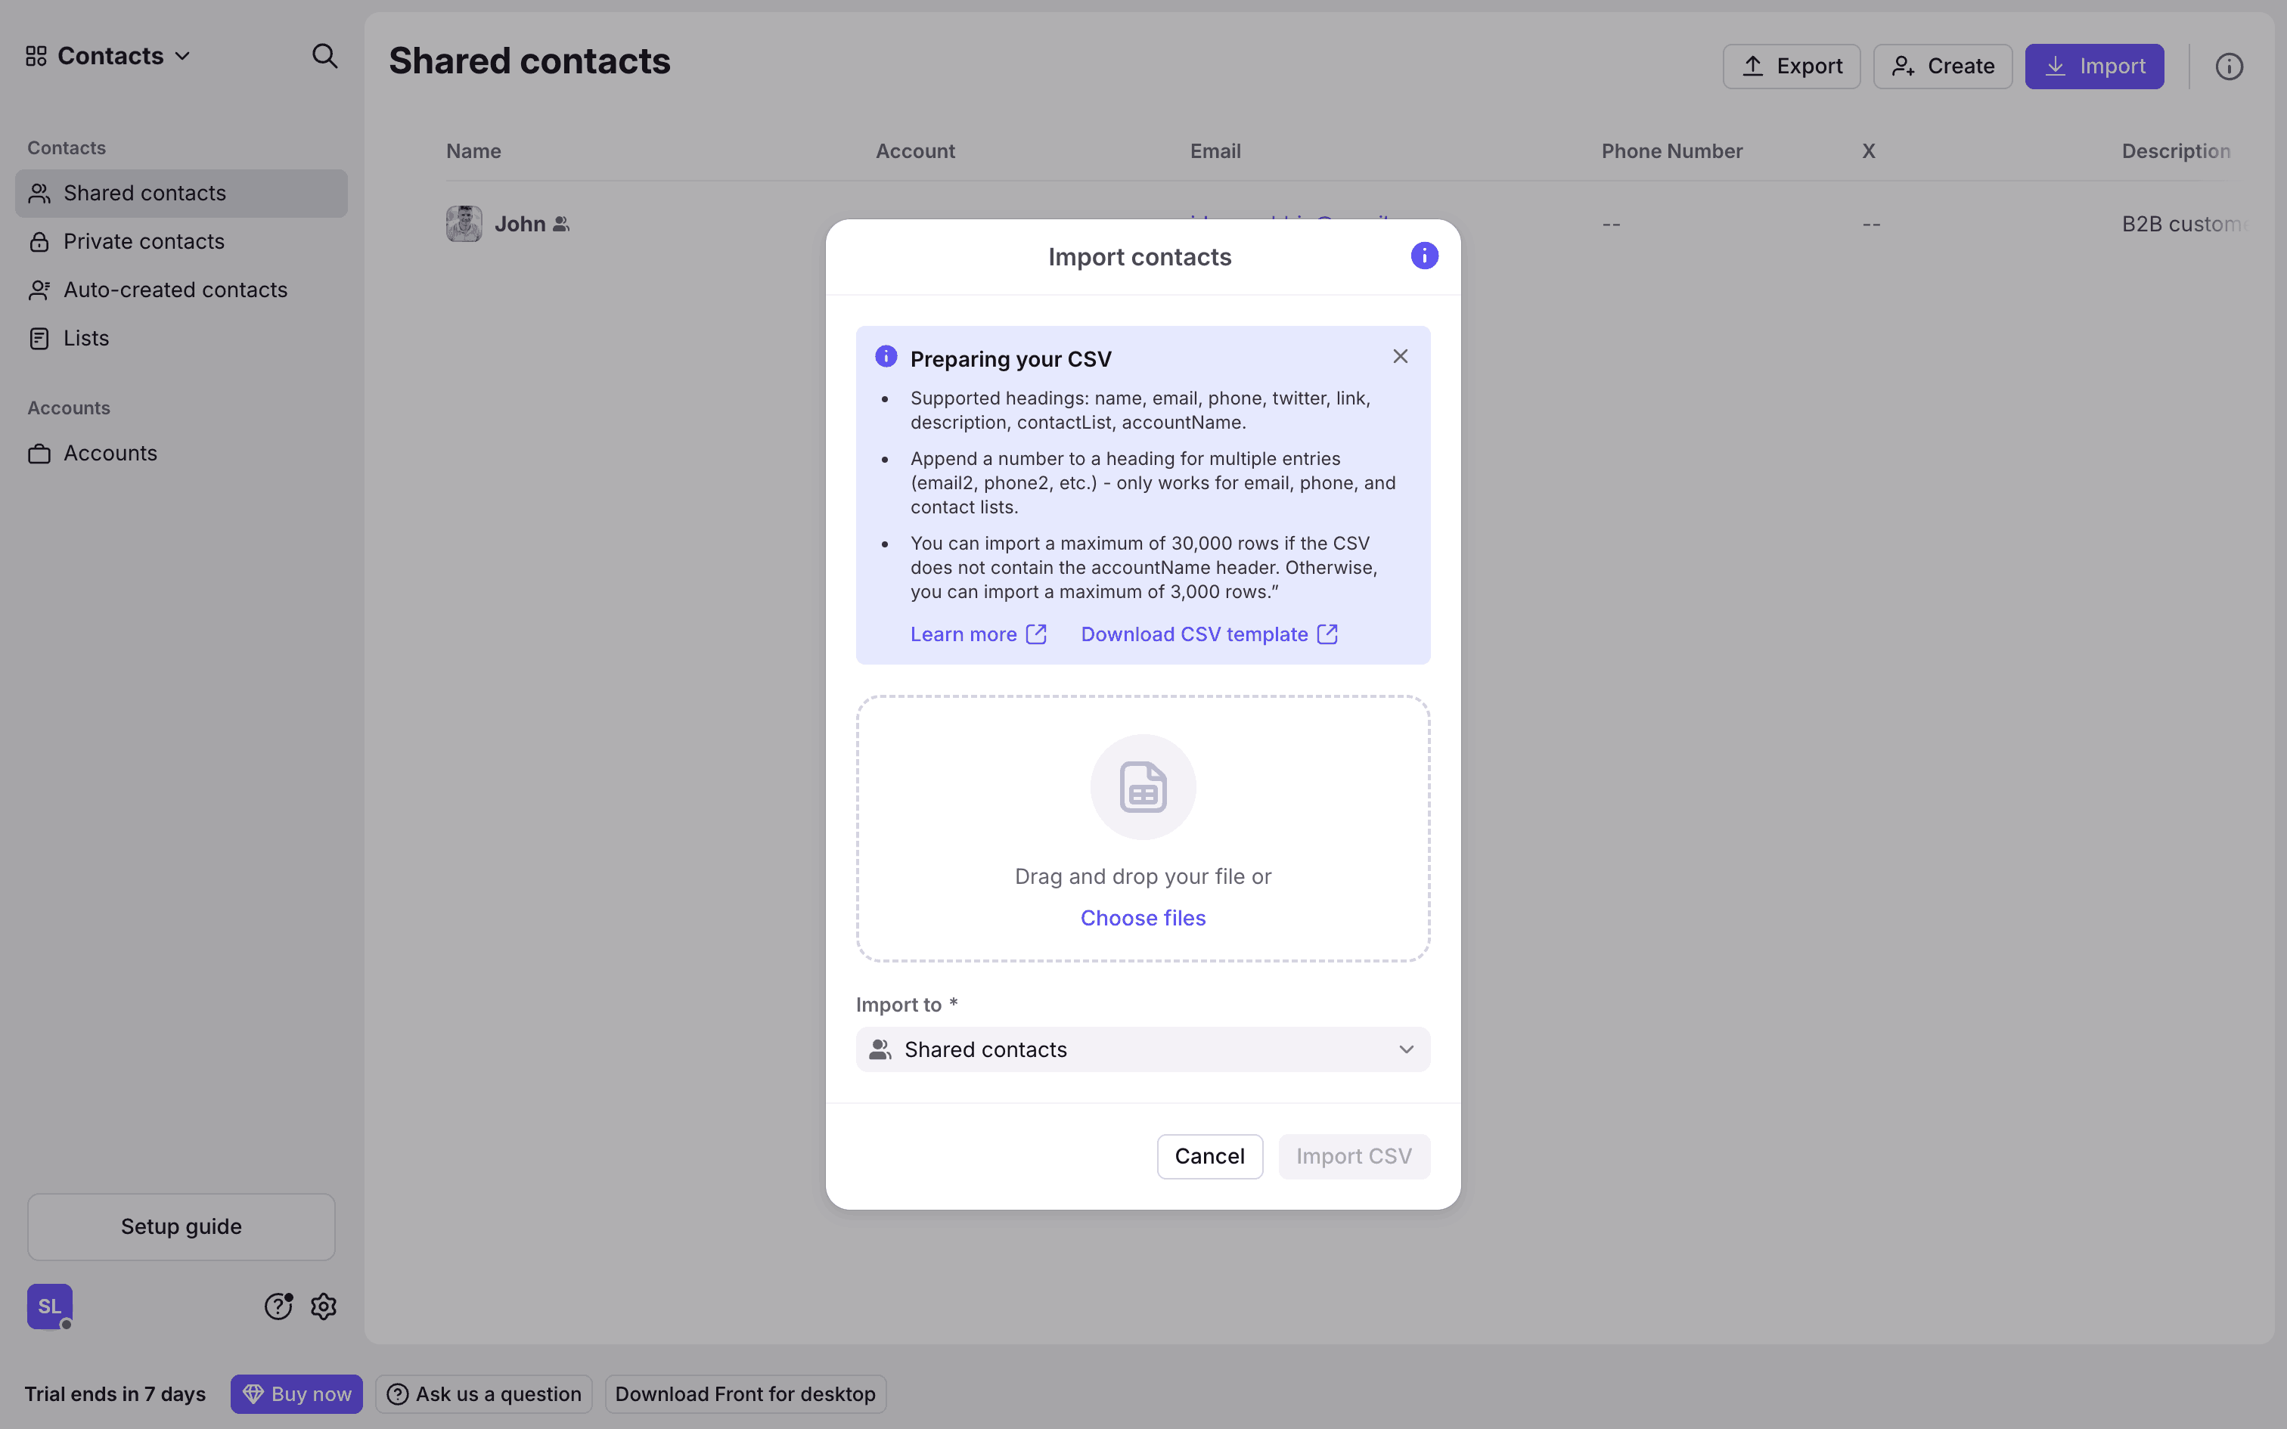Click the file upload icon in drop zone
Viewport: 2287px width, 1429px height.
pos(1143,786)
